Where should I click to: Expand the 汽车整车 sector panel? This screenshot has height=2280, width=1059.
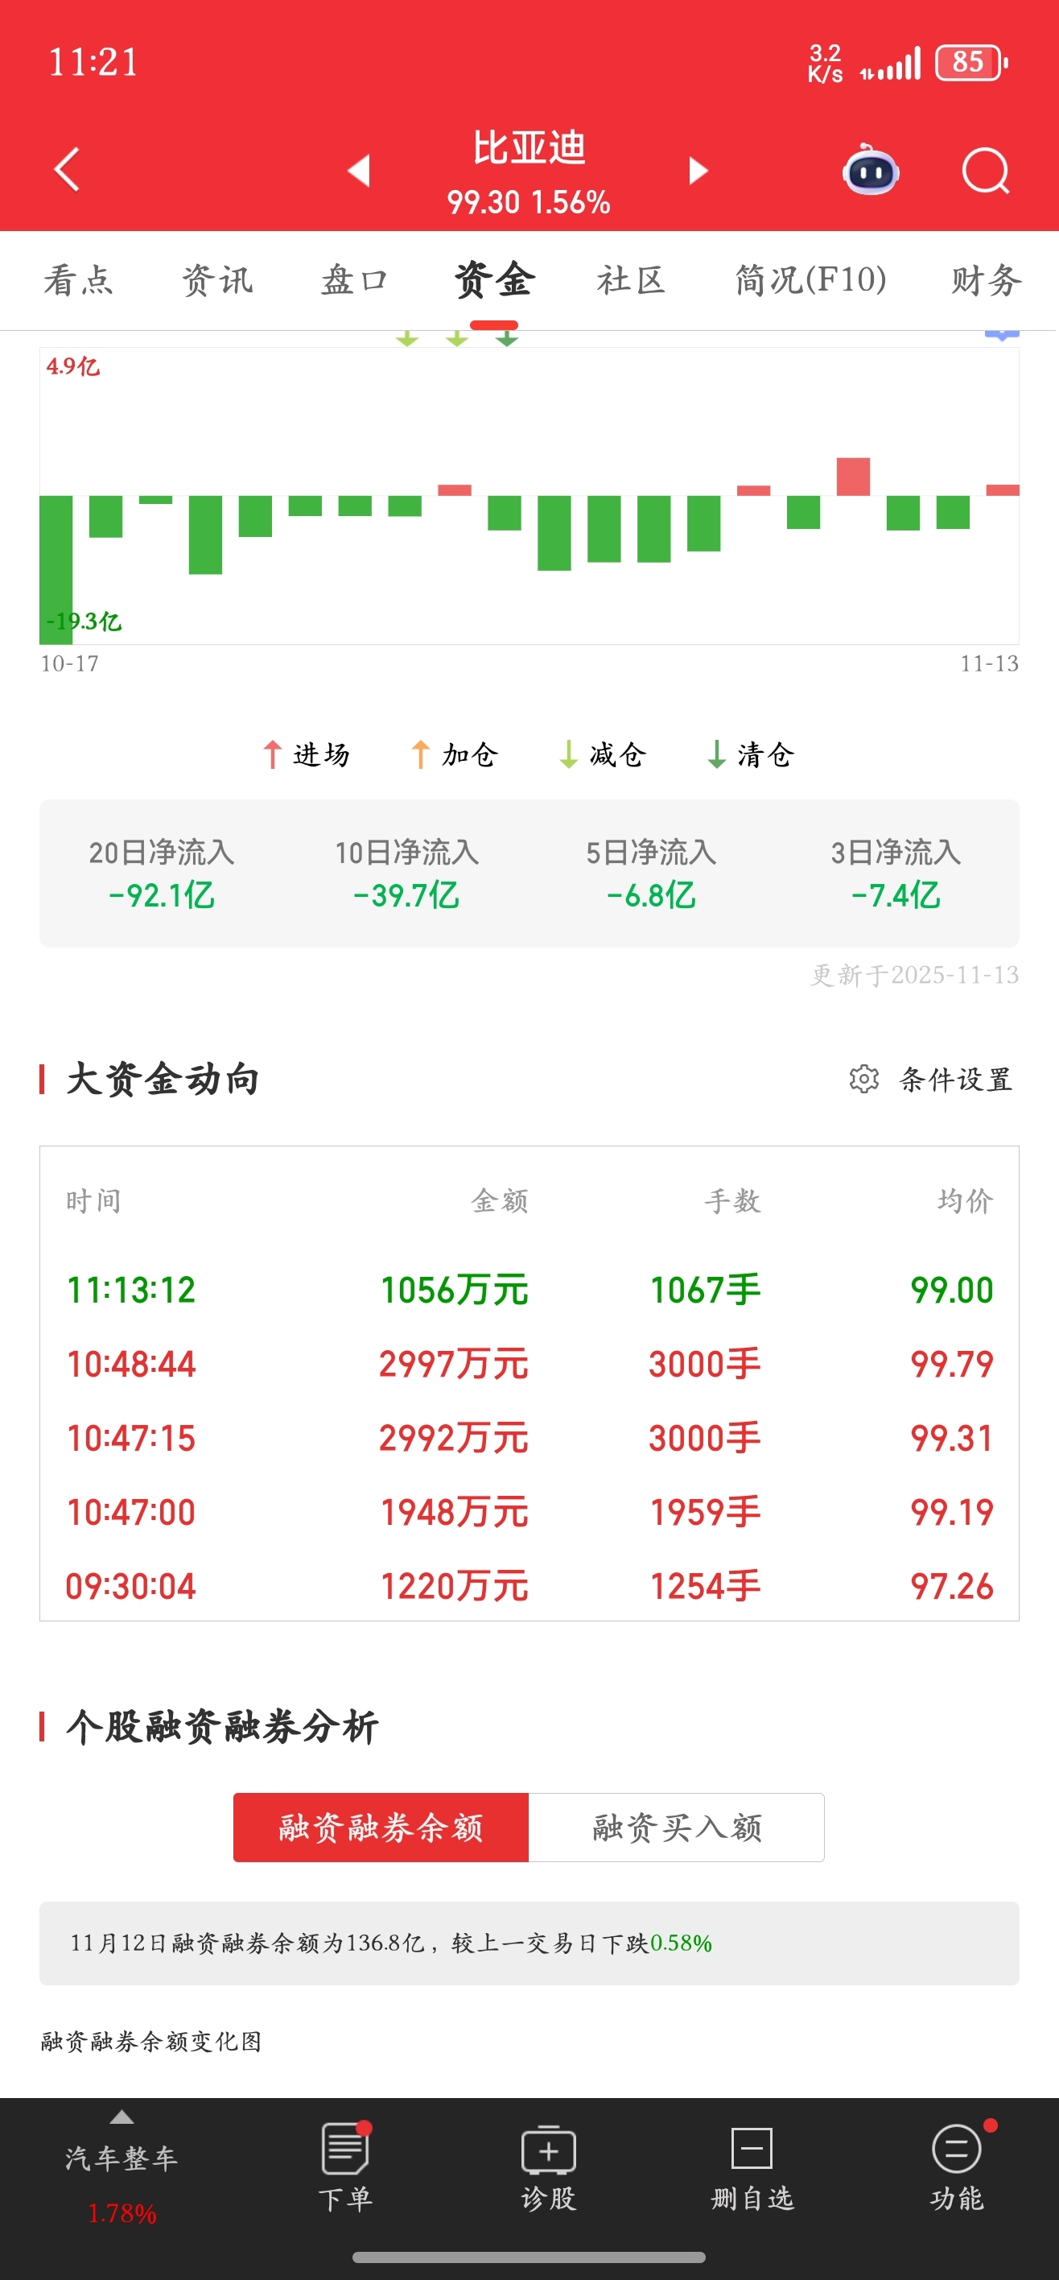[122, 2159]
